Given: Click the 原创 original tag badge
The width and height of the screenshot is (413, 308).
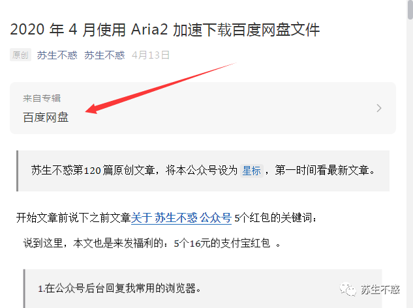Looking at the screenshot, I should coord(20,55).
